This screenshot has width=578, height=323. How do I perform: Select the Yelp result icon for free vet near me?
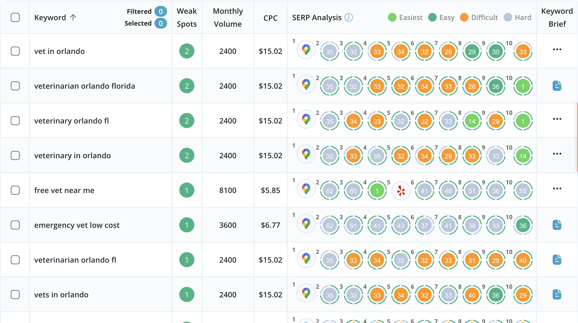tap(401, 190)
